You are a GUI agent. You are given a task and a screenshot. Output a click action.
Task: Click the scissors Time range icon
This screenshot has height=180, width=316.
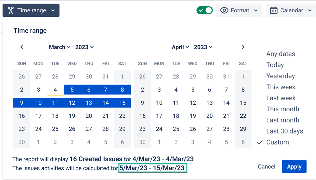coord(11,10)
